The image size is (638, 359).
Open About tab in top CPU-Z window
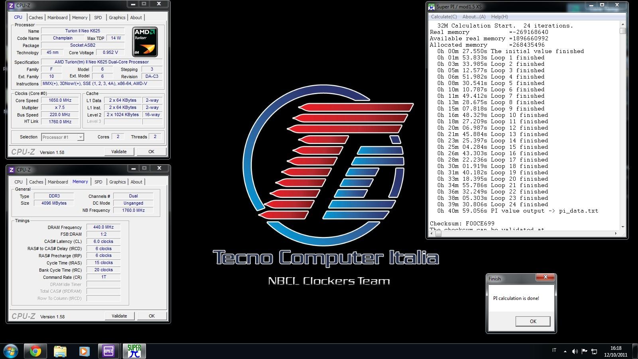click(x=136, y=18)
